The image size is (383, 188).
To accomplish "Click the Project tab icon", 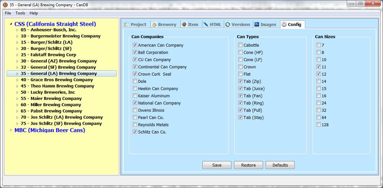I will (127, 25).
